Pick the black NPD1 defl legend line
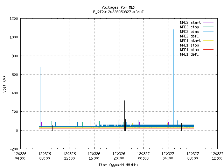Image resolution: width=224 pixels, height=168 pixels. click(209, 54)
